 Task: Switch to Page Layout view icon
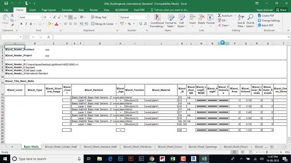242,152
